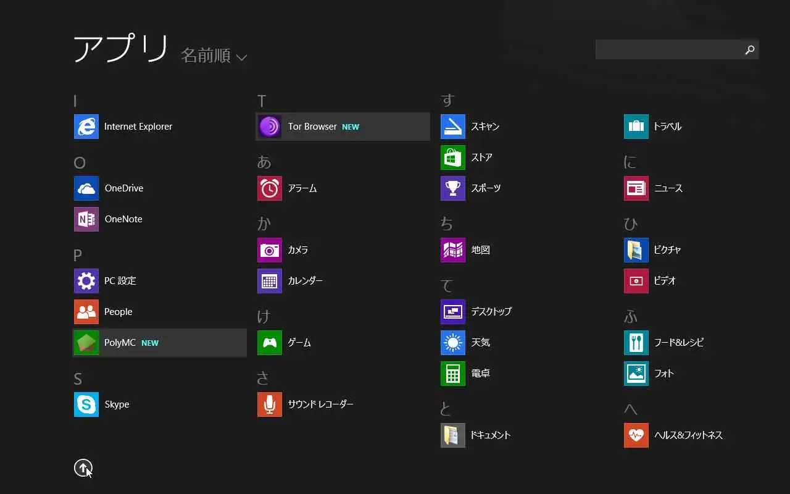The width and height of the screenshot is (790, 494).
Task: Jump via the letter I group header
Action: (x=75, y=101)
